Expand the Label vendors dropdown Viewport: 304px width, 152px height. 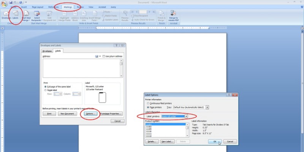point(186,116)
